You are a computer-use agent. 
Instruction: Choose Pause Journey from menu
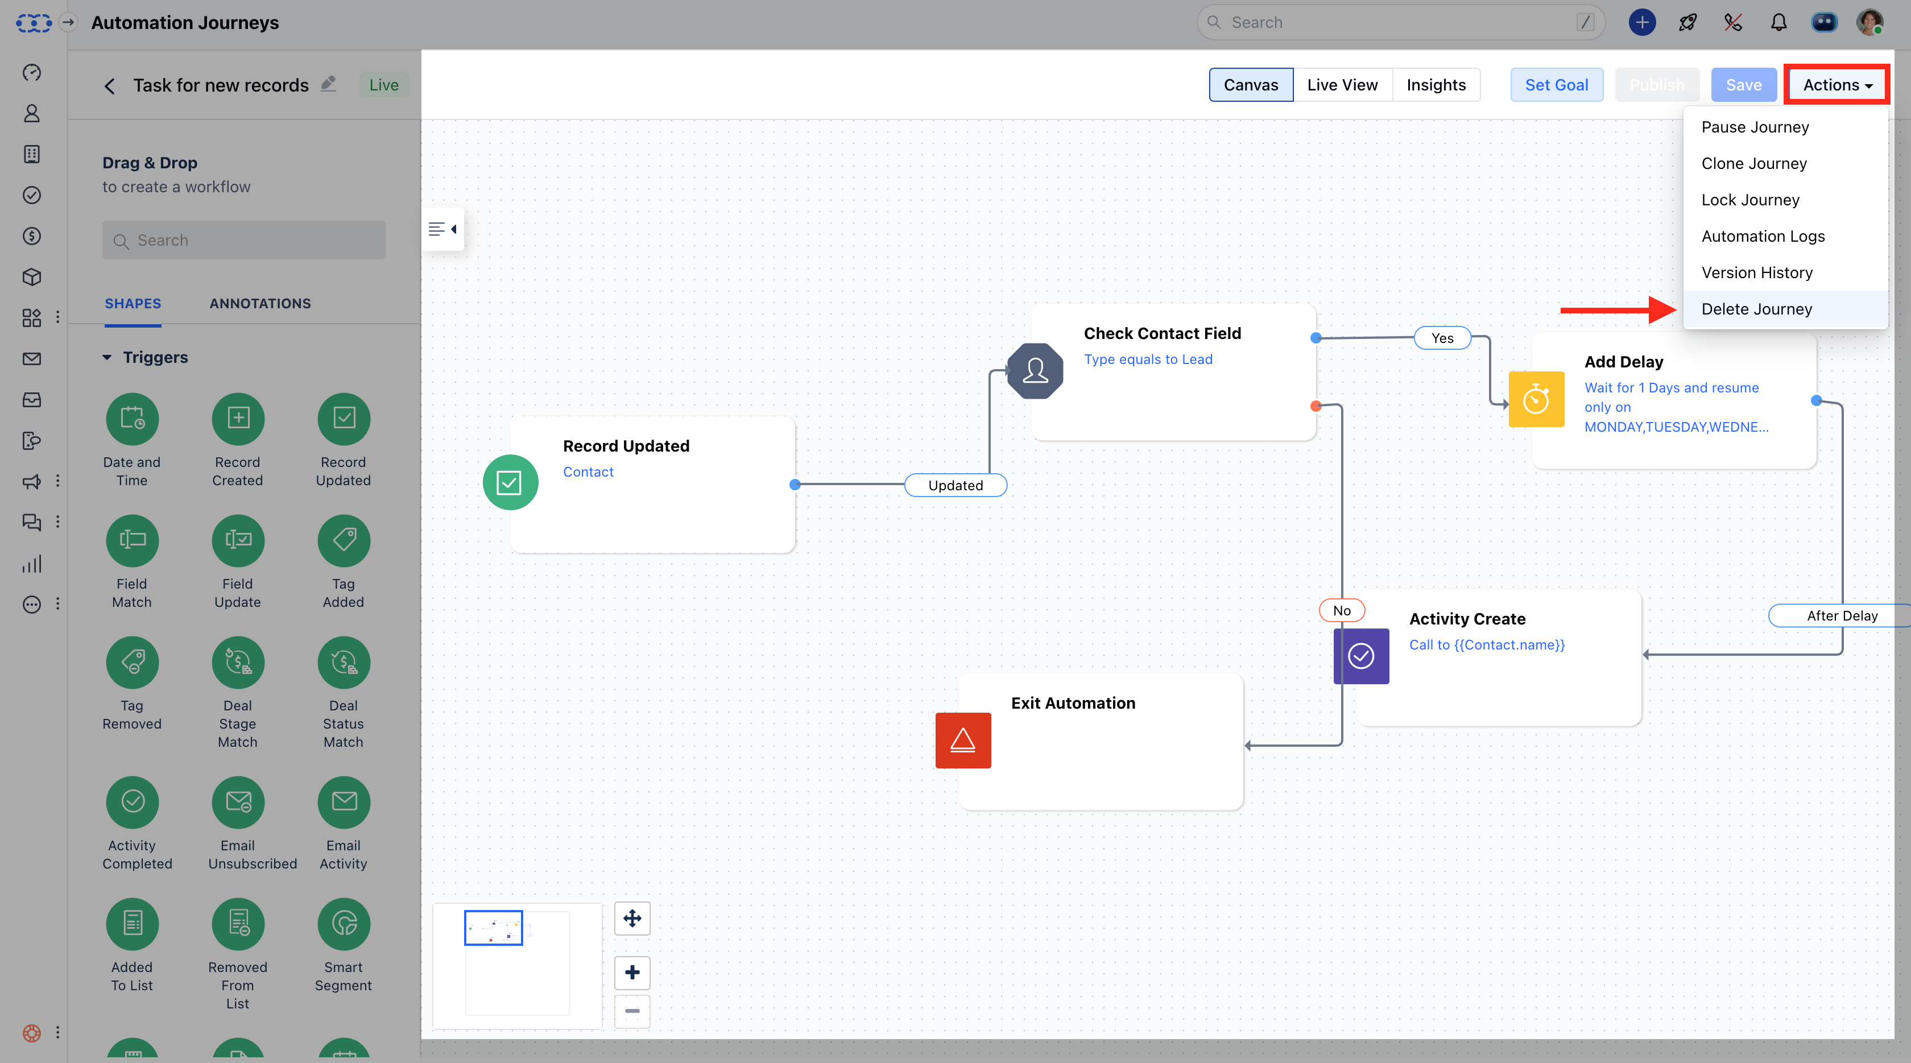click(x=1786, y=127)
